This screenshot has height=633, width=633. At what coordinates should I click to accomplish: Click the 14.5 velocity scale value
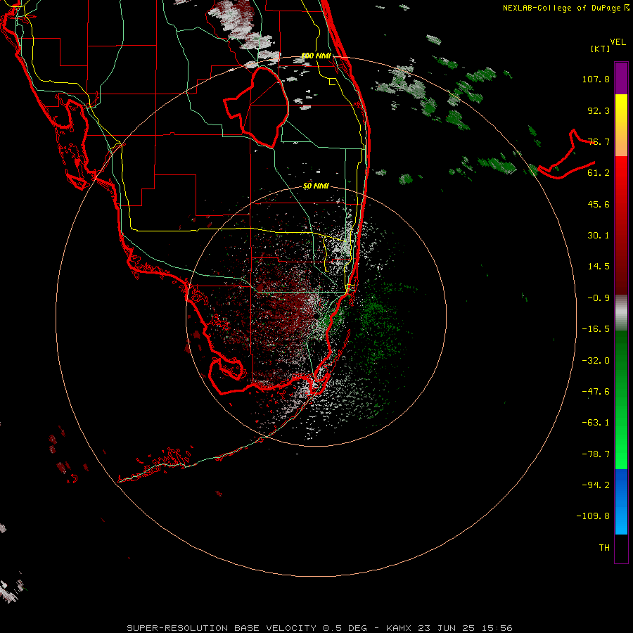(599, 267)
